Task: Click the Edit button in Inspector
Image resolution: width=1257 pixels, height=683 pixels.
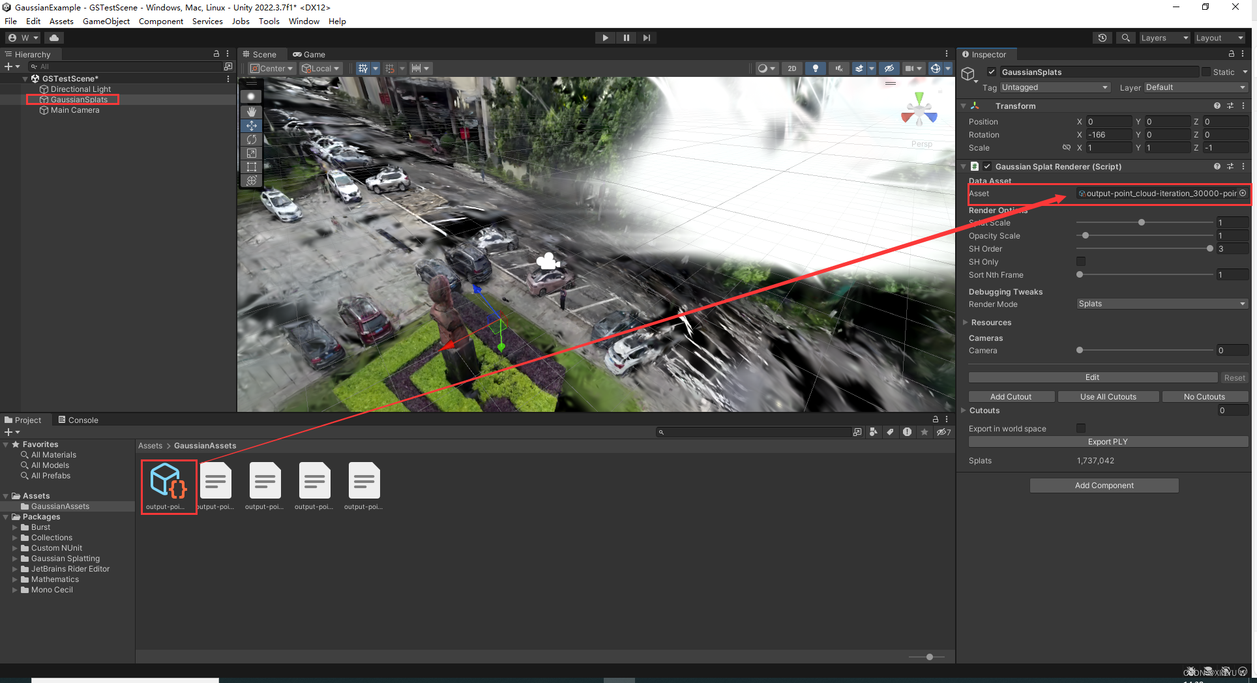Action: [1093, 377]
